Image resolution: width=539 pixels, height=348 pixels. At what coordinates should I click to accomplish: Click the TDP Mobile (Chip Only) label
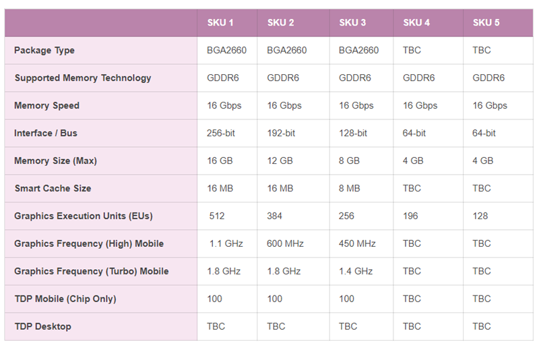[65, 299]
